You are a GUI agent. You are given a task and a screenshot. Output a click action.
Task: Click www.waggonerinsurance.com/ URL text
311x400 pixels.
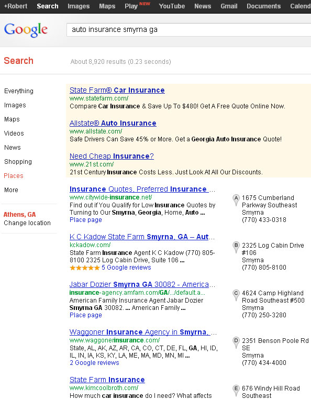point(115,340)
